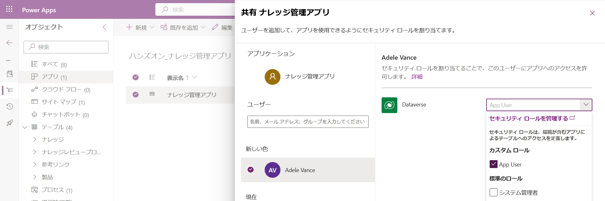Expand the ナレッジレビュープロ... table node
The height and width of the screenshot is (201, 605).
point(35,152)
